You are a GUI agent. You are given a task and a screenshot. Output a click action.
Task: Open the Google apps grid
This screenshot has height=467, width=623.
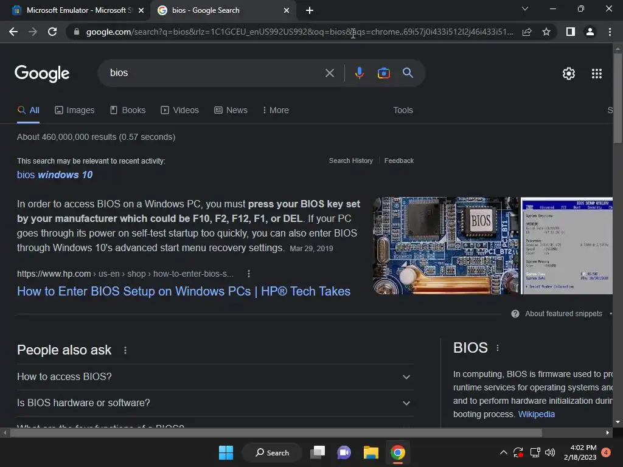596,74
